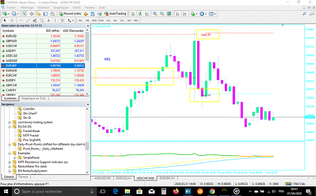This screenshot has width=316, height=196.
Task: Select the text label 'T' tool
Action: [62, 21]
